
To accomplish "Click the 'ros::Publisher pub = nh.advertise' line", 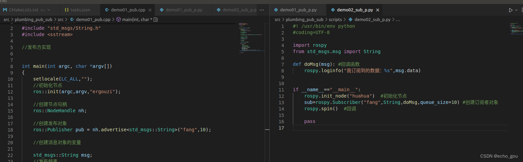I will [122, 130].
